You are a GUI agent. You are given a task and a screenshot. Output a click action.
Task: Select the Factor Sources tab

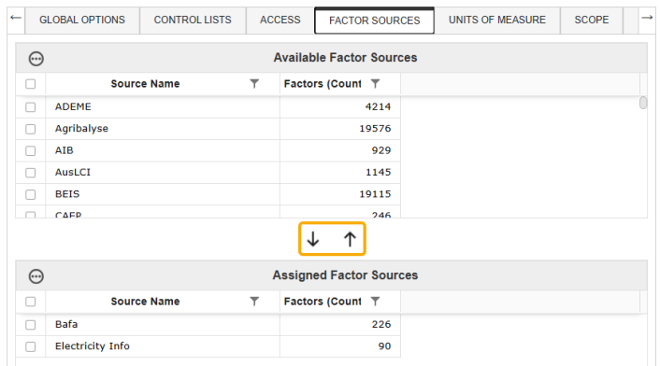374,21
